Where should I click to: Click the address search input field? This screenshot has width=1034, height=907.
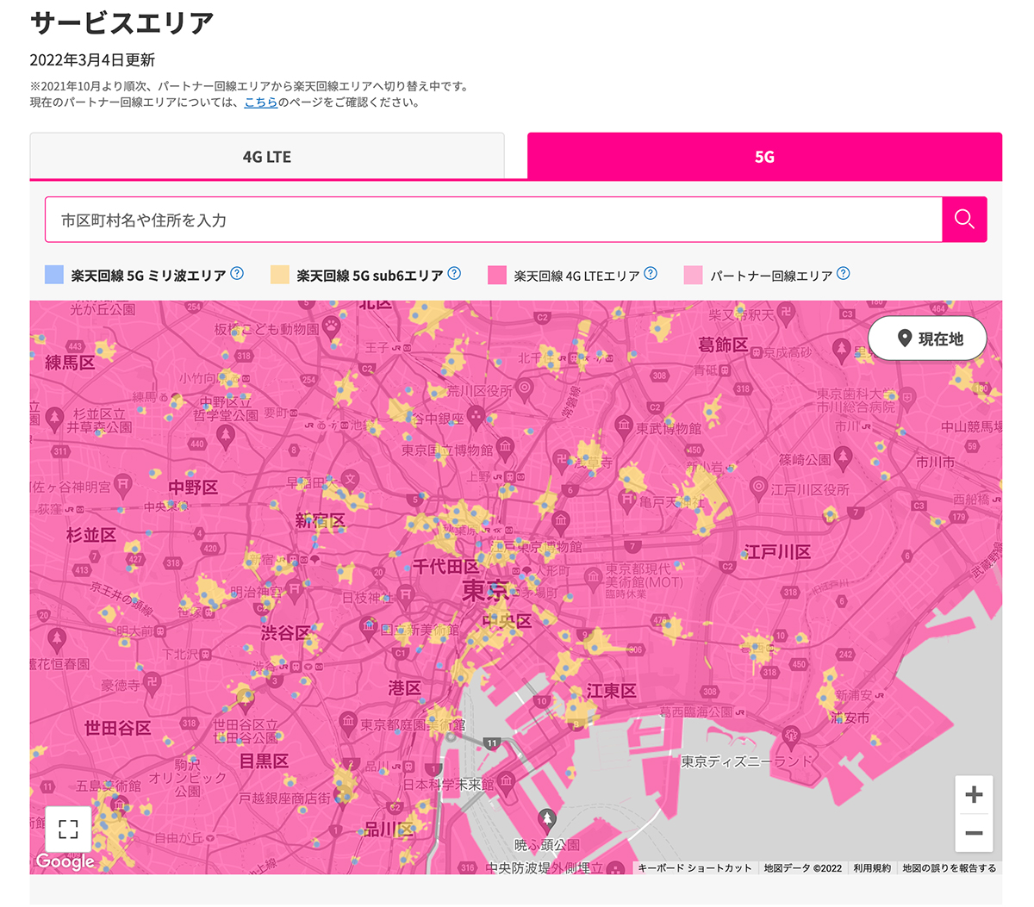493,220
